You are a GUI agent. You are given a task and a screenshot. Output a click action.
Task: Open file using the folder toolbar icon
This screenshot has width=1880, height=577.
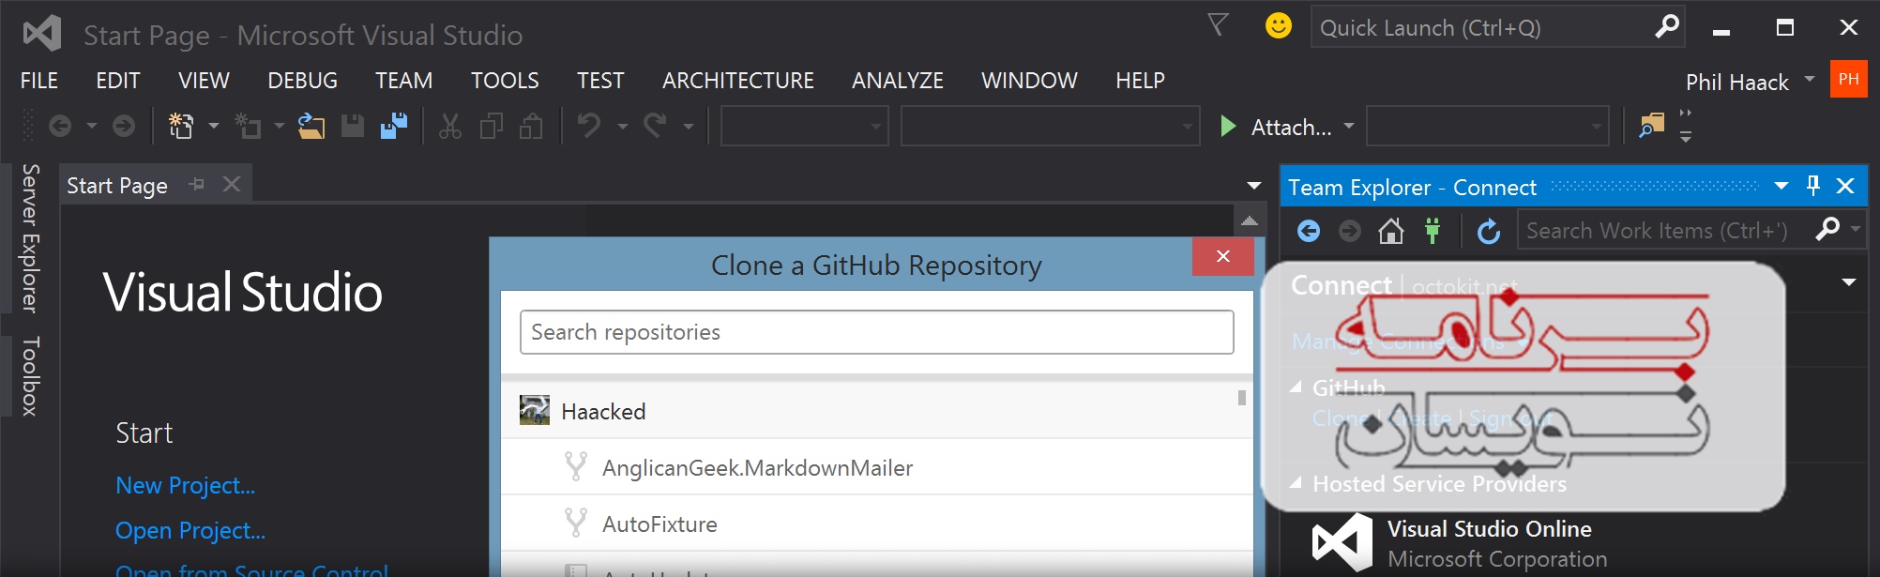coord(311,126)
